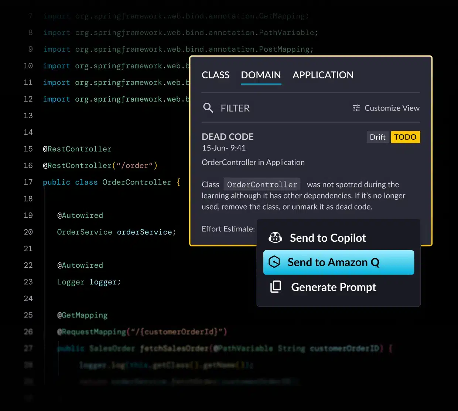The height and width of the screenshot is (411, 458).
Task: Click the @RestController("/order") annotation
Action: tap(100, 166)
